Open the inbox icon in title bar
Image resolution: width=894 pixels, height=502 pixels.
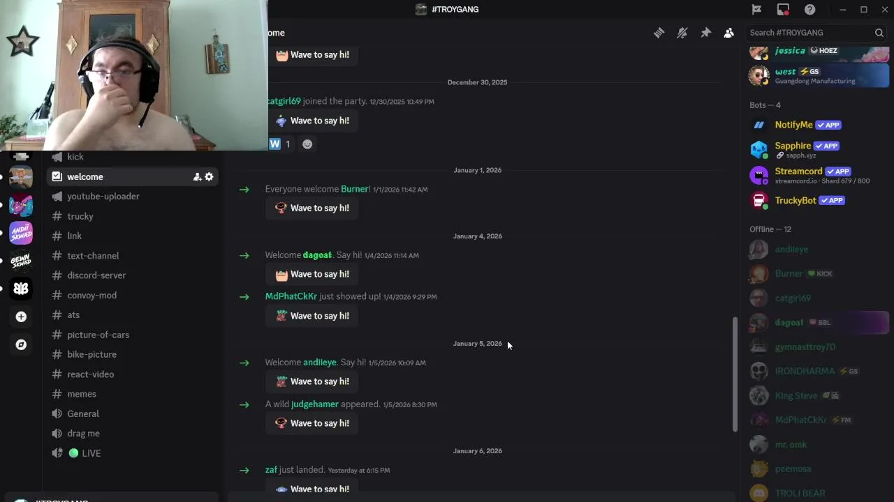pos(783,9)
